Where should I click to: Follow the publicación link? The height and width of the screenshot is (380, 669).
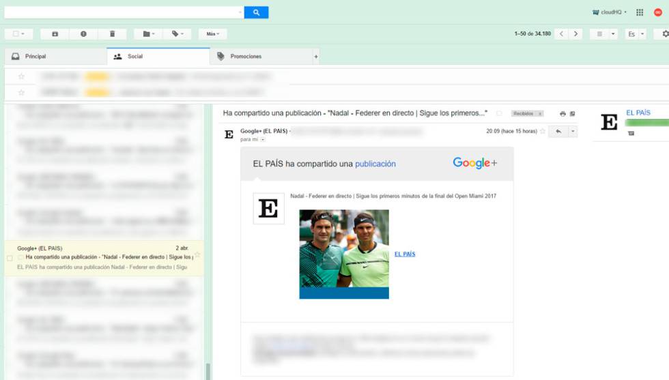coord(375,164)
